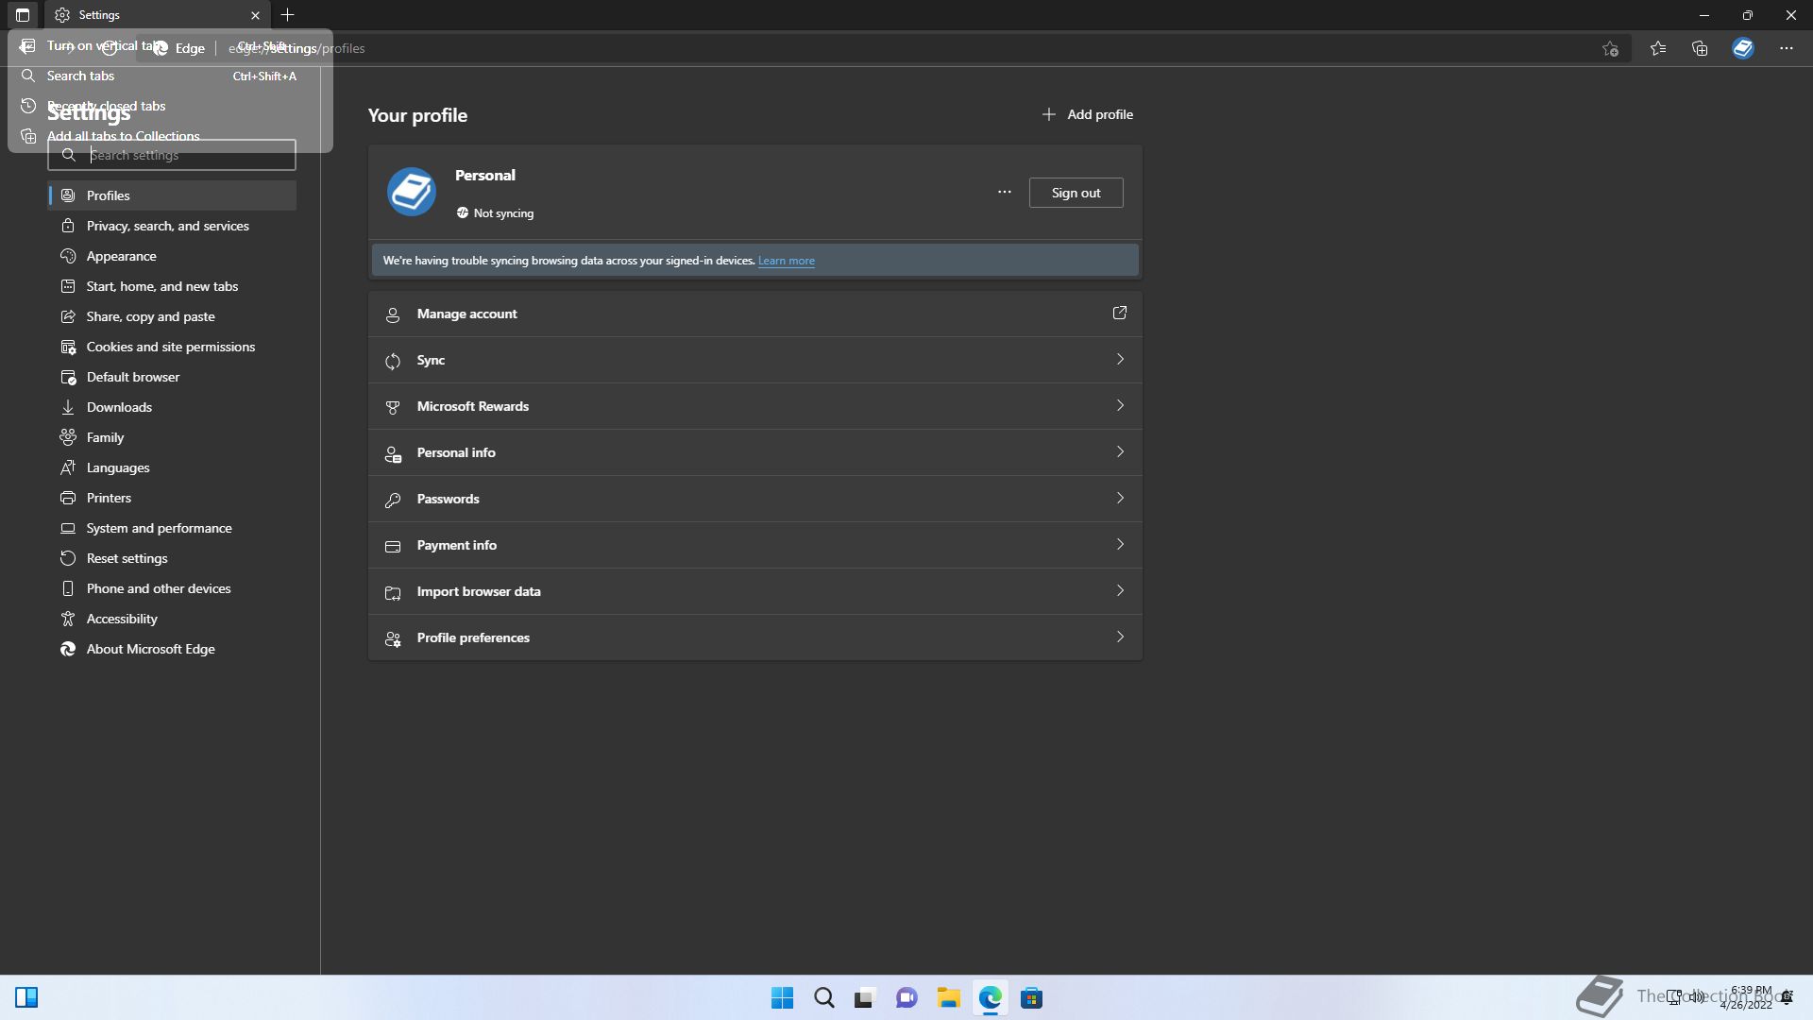
Task: Open Start, home, and new tabs
Action: [x=172, y=286]
